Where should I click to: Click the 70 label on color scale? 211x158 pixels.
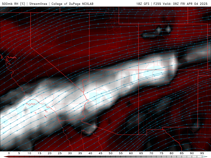(151, 153)
